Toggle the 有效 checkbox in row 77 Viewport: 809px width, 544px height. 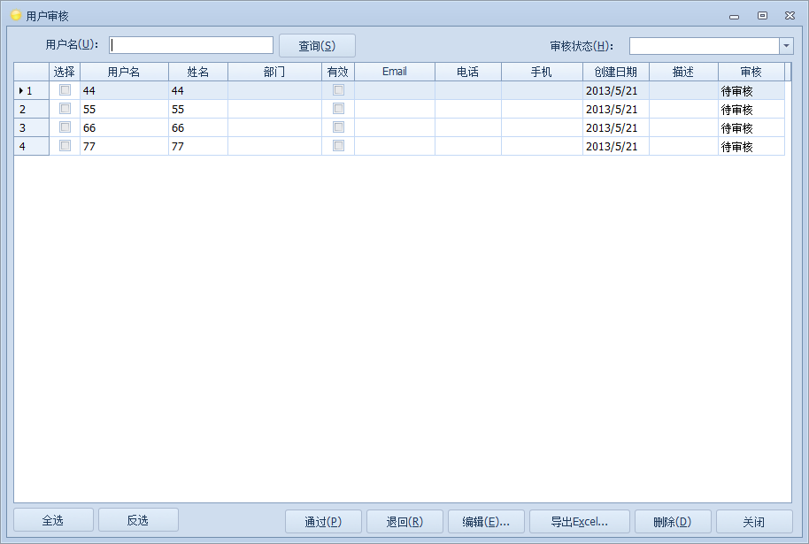tap(338, 146)
